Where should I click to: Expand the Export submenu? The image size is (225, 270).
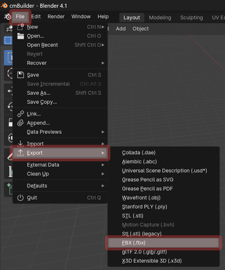click(x=61, y=153)
